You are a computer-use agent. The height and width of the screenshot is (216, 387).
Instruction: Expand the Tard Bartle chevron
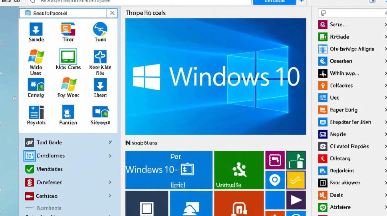pyautogui.click(x=110, y=142)
